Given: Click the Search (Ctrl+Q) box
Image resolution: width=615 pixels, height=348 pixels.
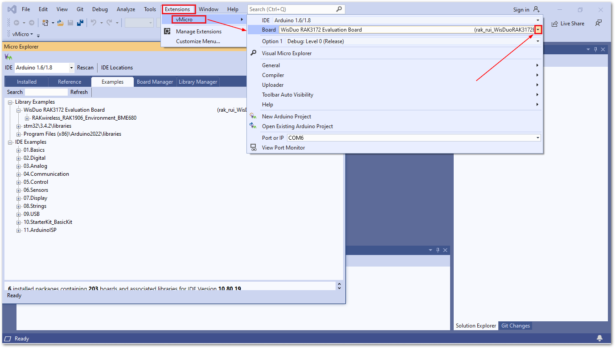Looking at the screenshot, I should click(x=296, y=9).
